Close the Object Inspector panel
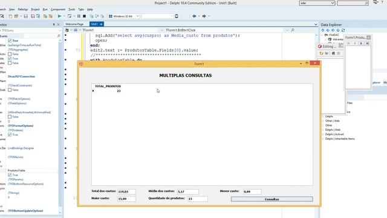 [x=59, y=24]
